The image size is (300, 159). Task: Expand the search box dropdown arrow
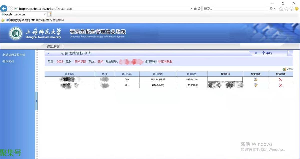[x=275, y=9]
